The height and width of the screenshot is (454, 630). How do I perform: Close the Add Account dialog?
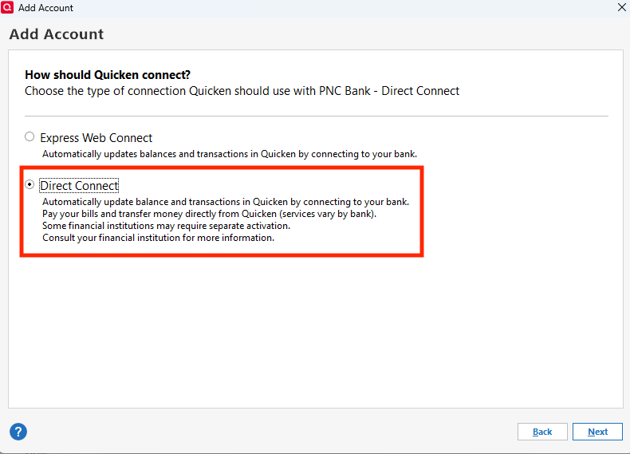(x=621, y=7)
